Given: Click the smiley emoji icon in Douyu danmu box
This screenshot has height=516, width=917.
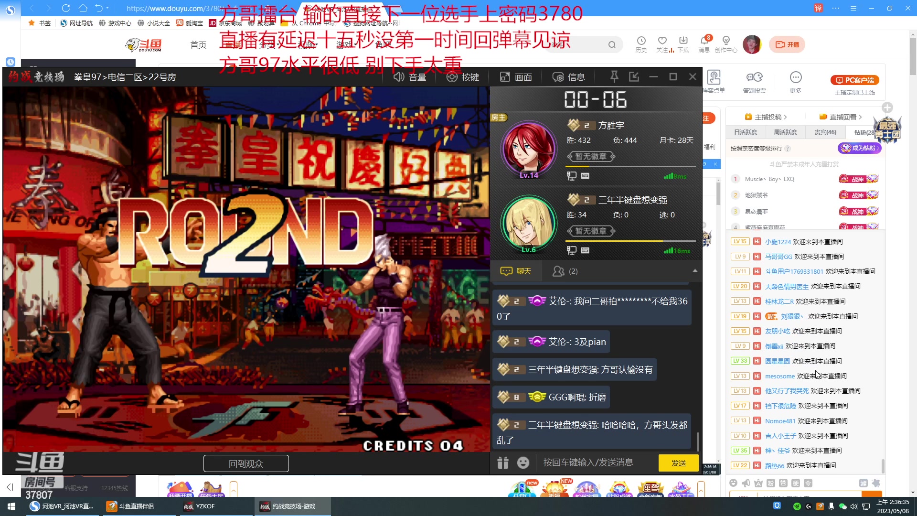Looking at the screenshot, I should [x=734, y=483].
